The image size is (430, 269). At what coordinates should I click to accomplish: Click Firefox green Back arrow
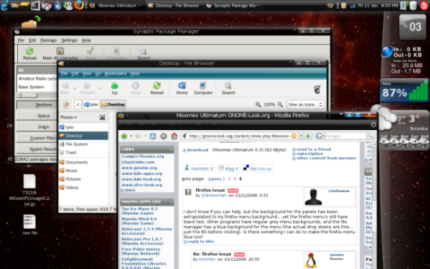tap(124, 136)
